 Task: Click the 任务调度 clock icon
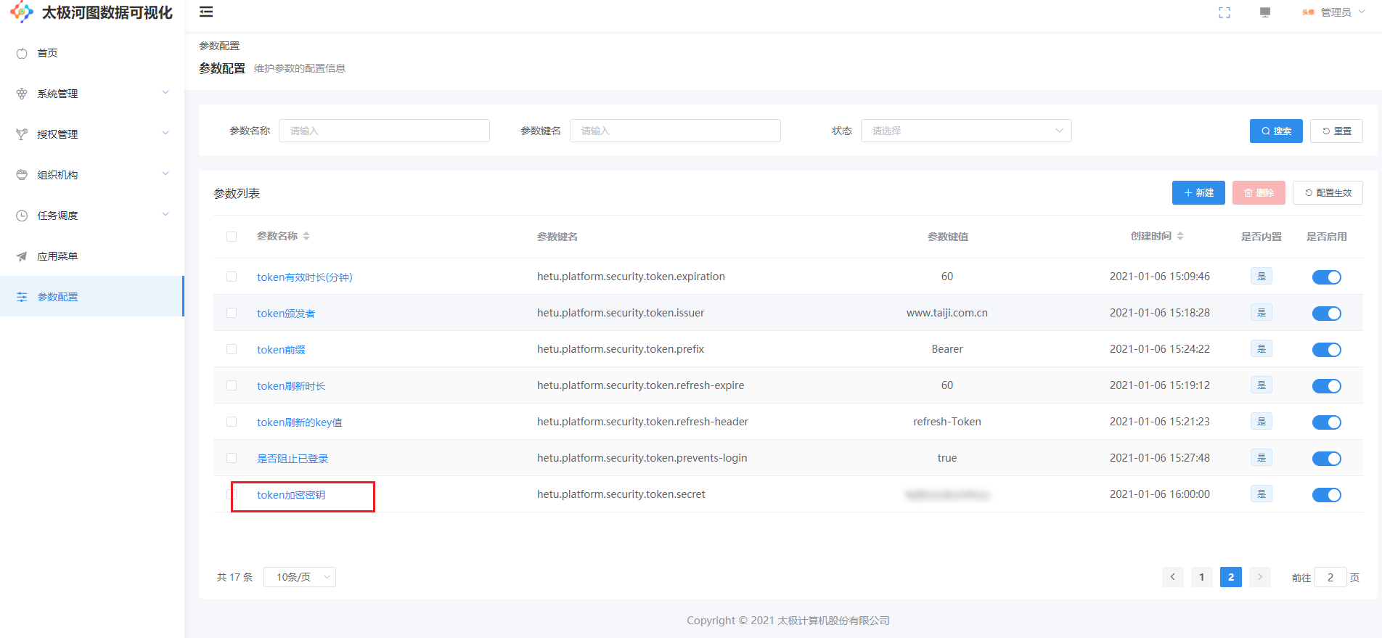tap(22, 216)
